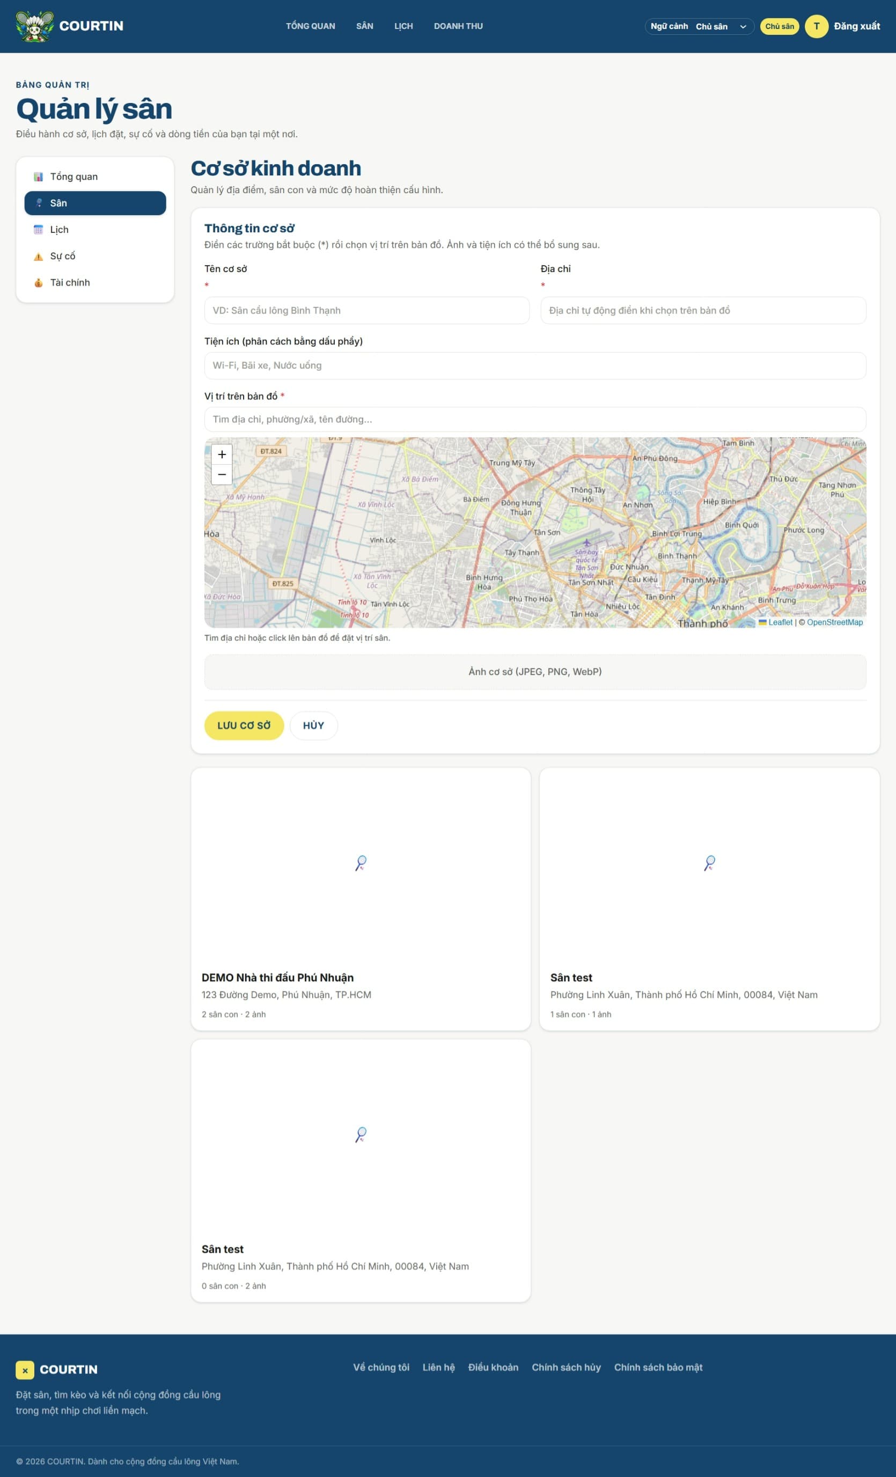Image resolution: width=896 pixels, height=1477 pixels.
Task: Click the Ảnh cơ sở upload area
Action: [x=535, y=672]
